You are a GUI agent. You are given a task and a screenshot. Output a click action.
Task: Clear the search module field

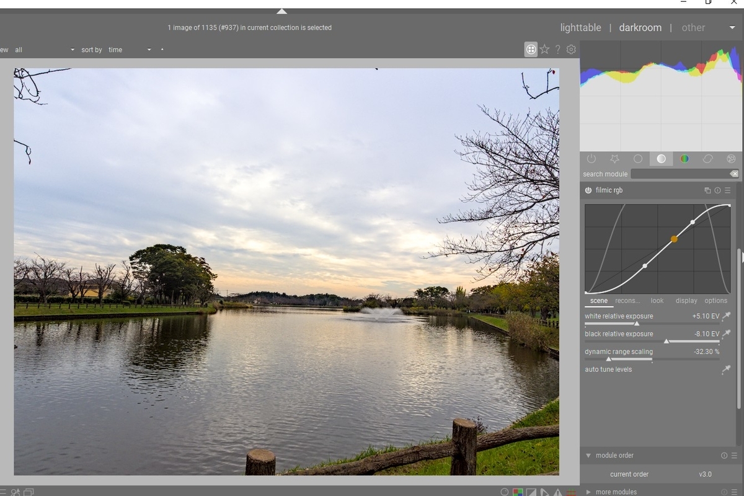pyautogui.click(x=733, y=174)
